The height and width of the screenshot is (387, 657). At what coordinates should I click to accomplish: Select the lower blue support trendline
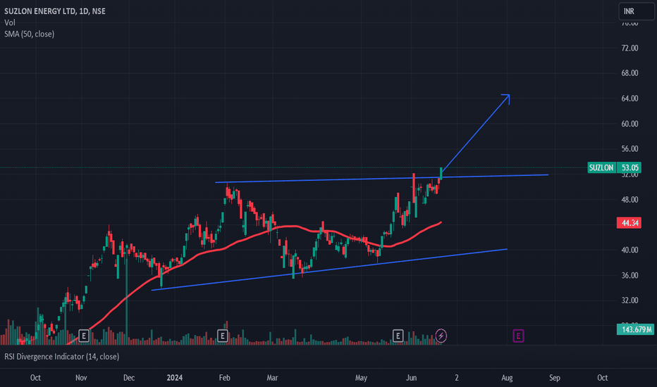[329, 269]
